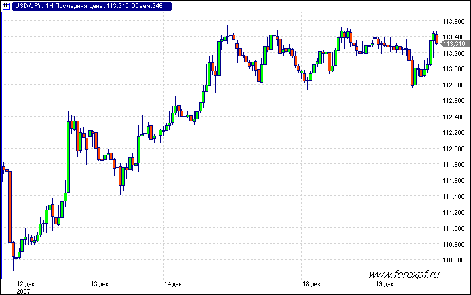Select the 12 дек date label
471x295 pixels.
(24, 283)
